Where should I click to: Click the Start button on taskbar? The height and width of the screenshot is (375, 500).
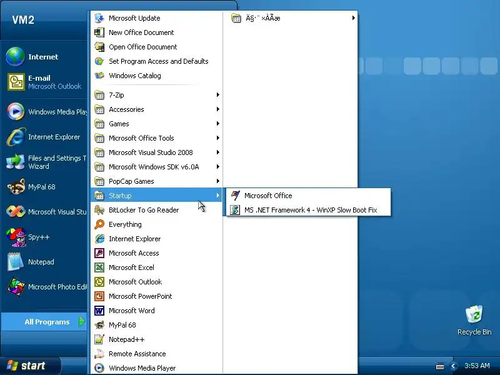(29, 366)
